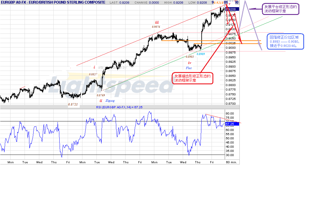Click the 80.00 RSI axis label

230,113
